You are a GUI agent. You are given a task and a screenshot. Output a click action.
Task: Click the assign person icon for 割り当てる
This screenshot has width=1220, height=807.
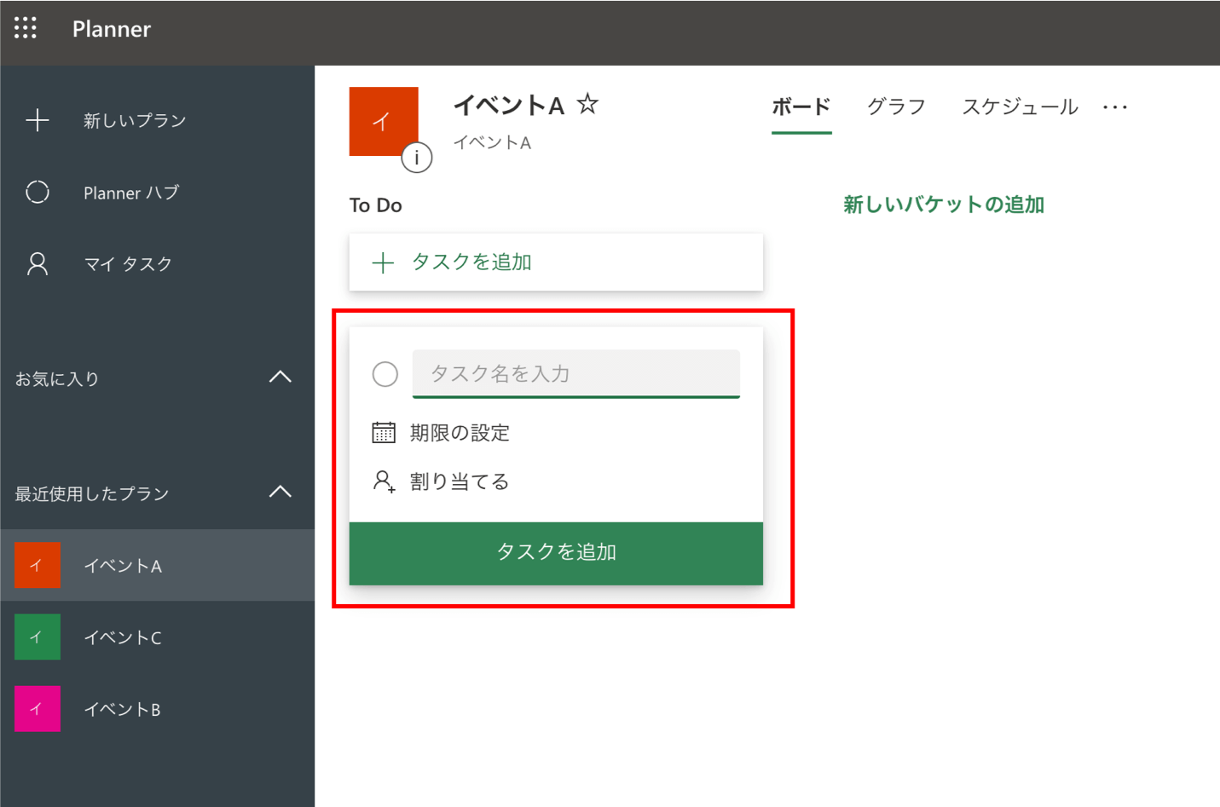(x=384, y=482)
